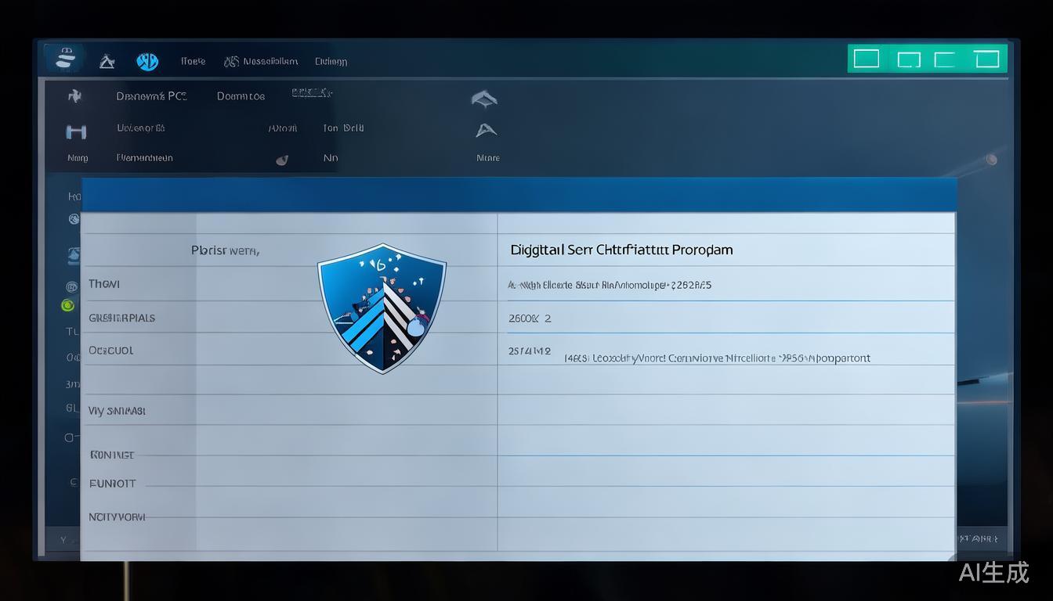Select the blue globe icon in the toolbar
This screenshot has height=601, width=1053.
[x=147, y=59]
